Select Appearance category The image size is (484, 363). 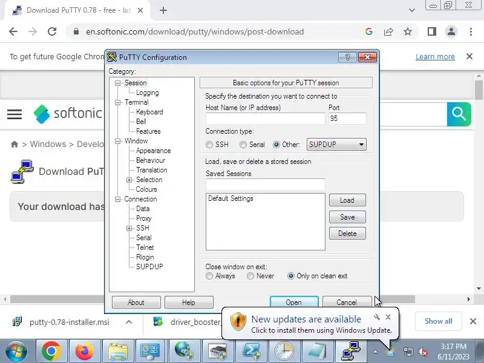153,151
